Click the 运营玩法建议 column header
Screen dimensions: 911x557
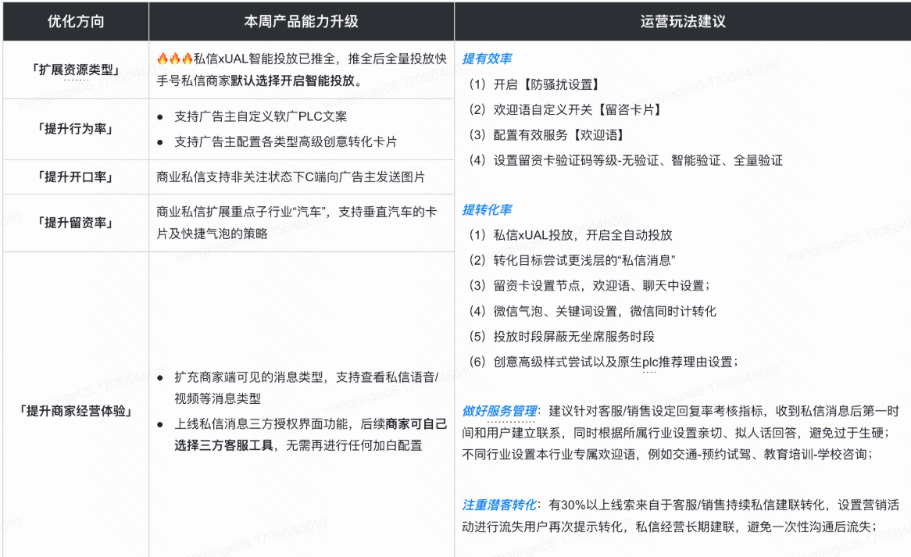coord(683,22)
